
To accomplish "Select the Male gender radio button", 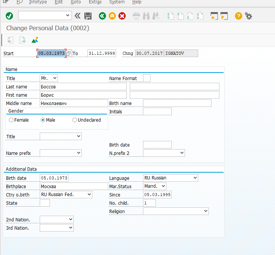I will pyautogui.click(x=43, y=120).
